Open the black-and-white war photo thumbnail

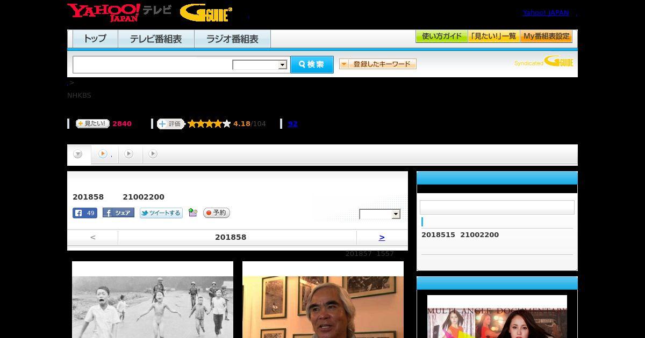point(153,299)
